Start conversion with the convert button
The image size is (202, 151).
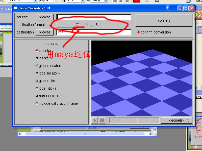tap(164, 20)
